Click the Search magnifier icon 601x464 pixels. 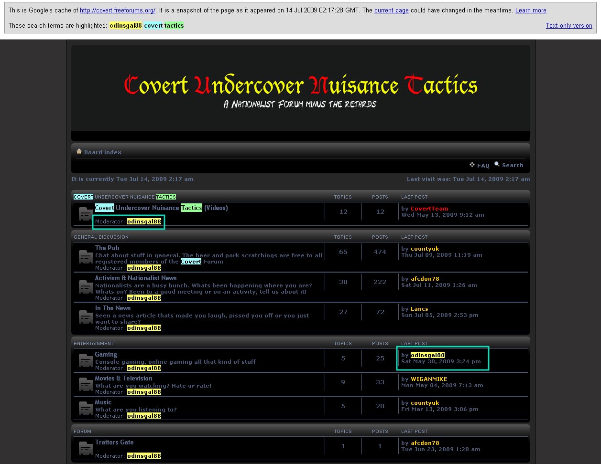(x=497, y=164)
